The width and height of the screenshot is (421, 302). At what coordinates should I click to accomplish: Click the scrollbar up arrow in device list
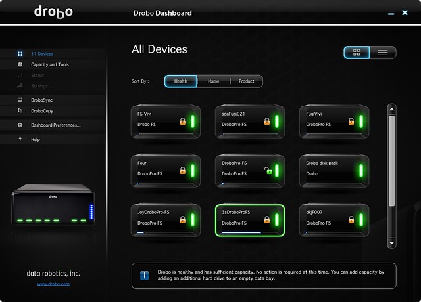pyautogui.click(x=392, y=110)
